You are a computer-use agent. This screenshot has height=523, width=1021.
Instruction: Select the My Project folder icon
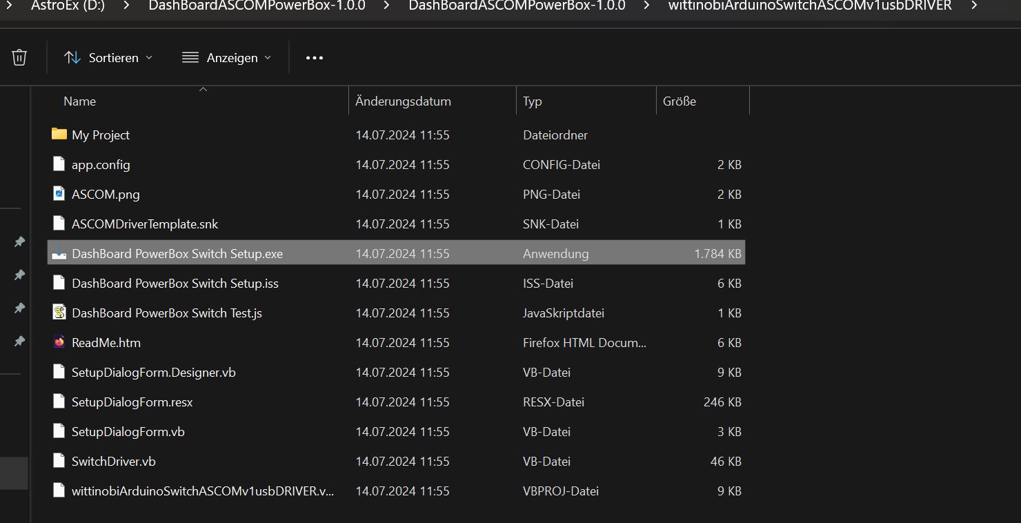(x=59, y=134)
